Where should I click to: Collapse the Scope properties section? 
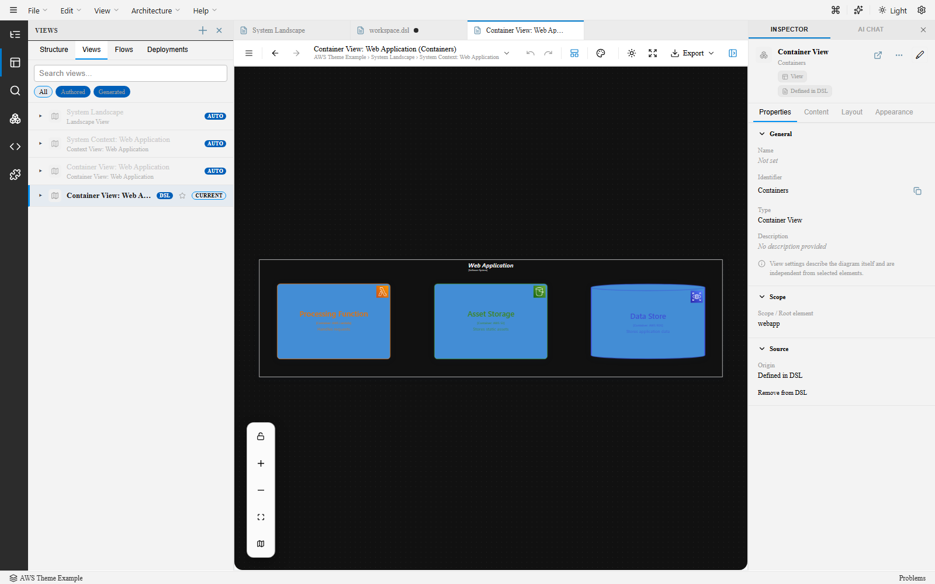tap(762, 297)
